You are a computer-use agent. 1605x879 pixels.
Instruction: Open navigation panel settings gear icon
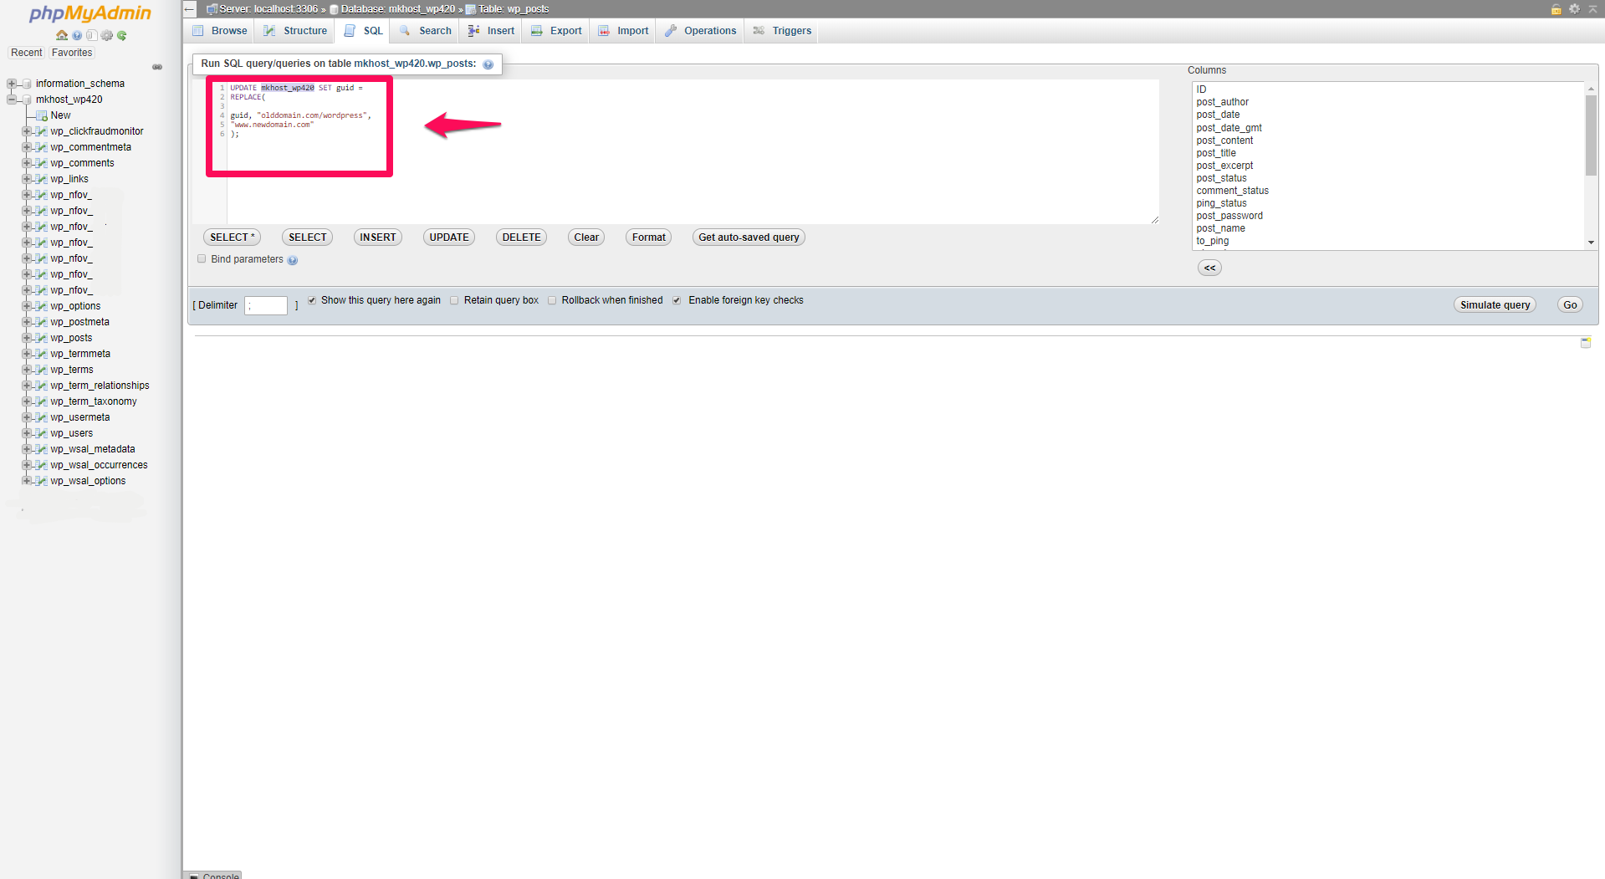(x=107, y=35)
